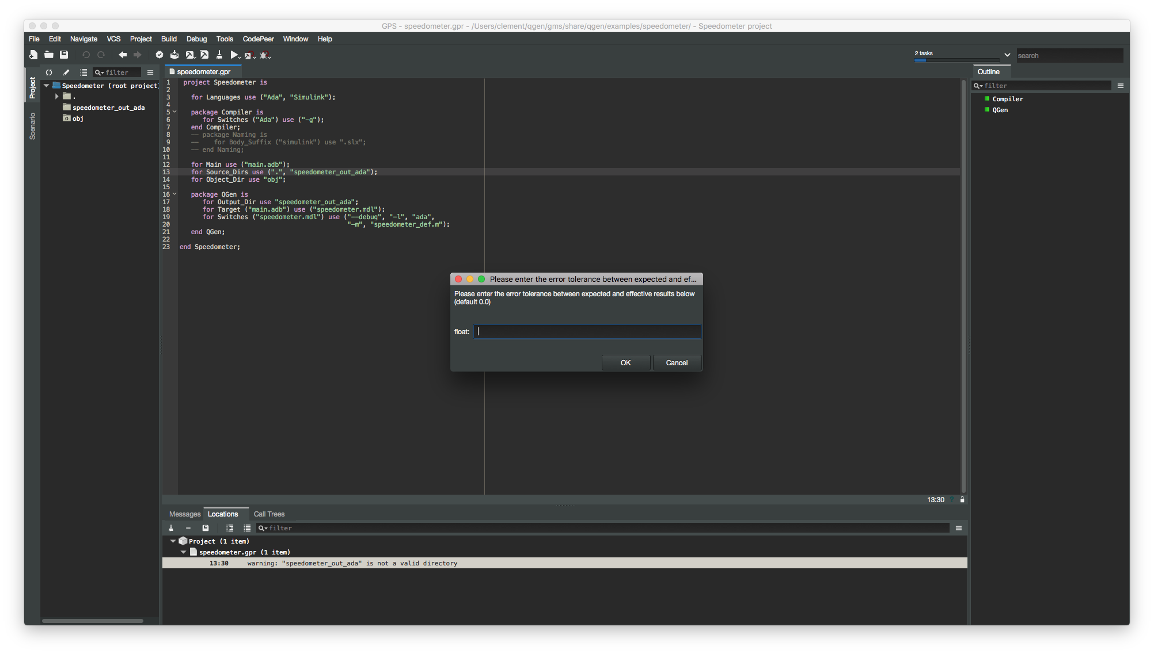Reload project with the refresh icon
The image size is (1154, 654).
coord(49,72)
